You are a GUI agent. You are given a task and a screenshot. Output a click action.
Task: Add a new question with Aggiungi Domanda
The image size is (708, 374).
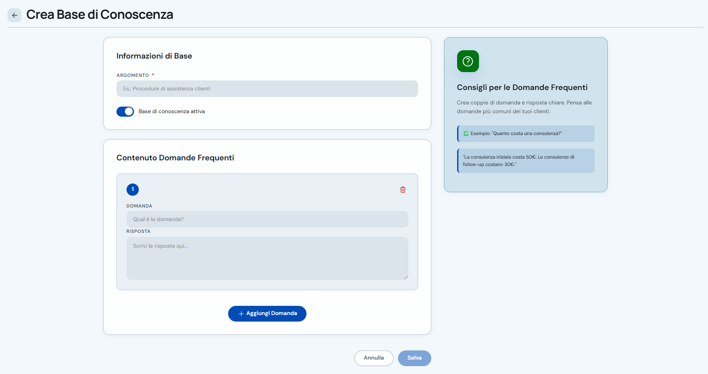tap(267, 314)
